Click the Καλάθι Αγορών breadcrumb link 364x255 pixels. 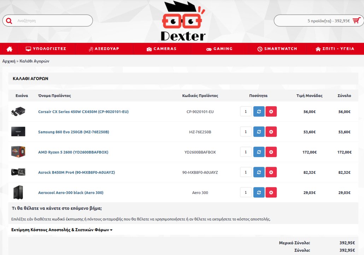point(34,61)
